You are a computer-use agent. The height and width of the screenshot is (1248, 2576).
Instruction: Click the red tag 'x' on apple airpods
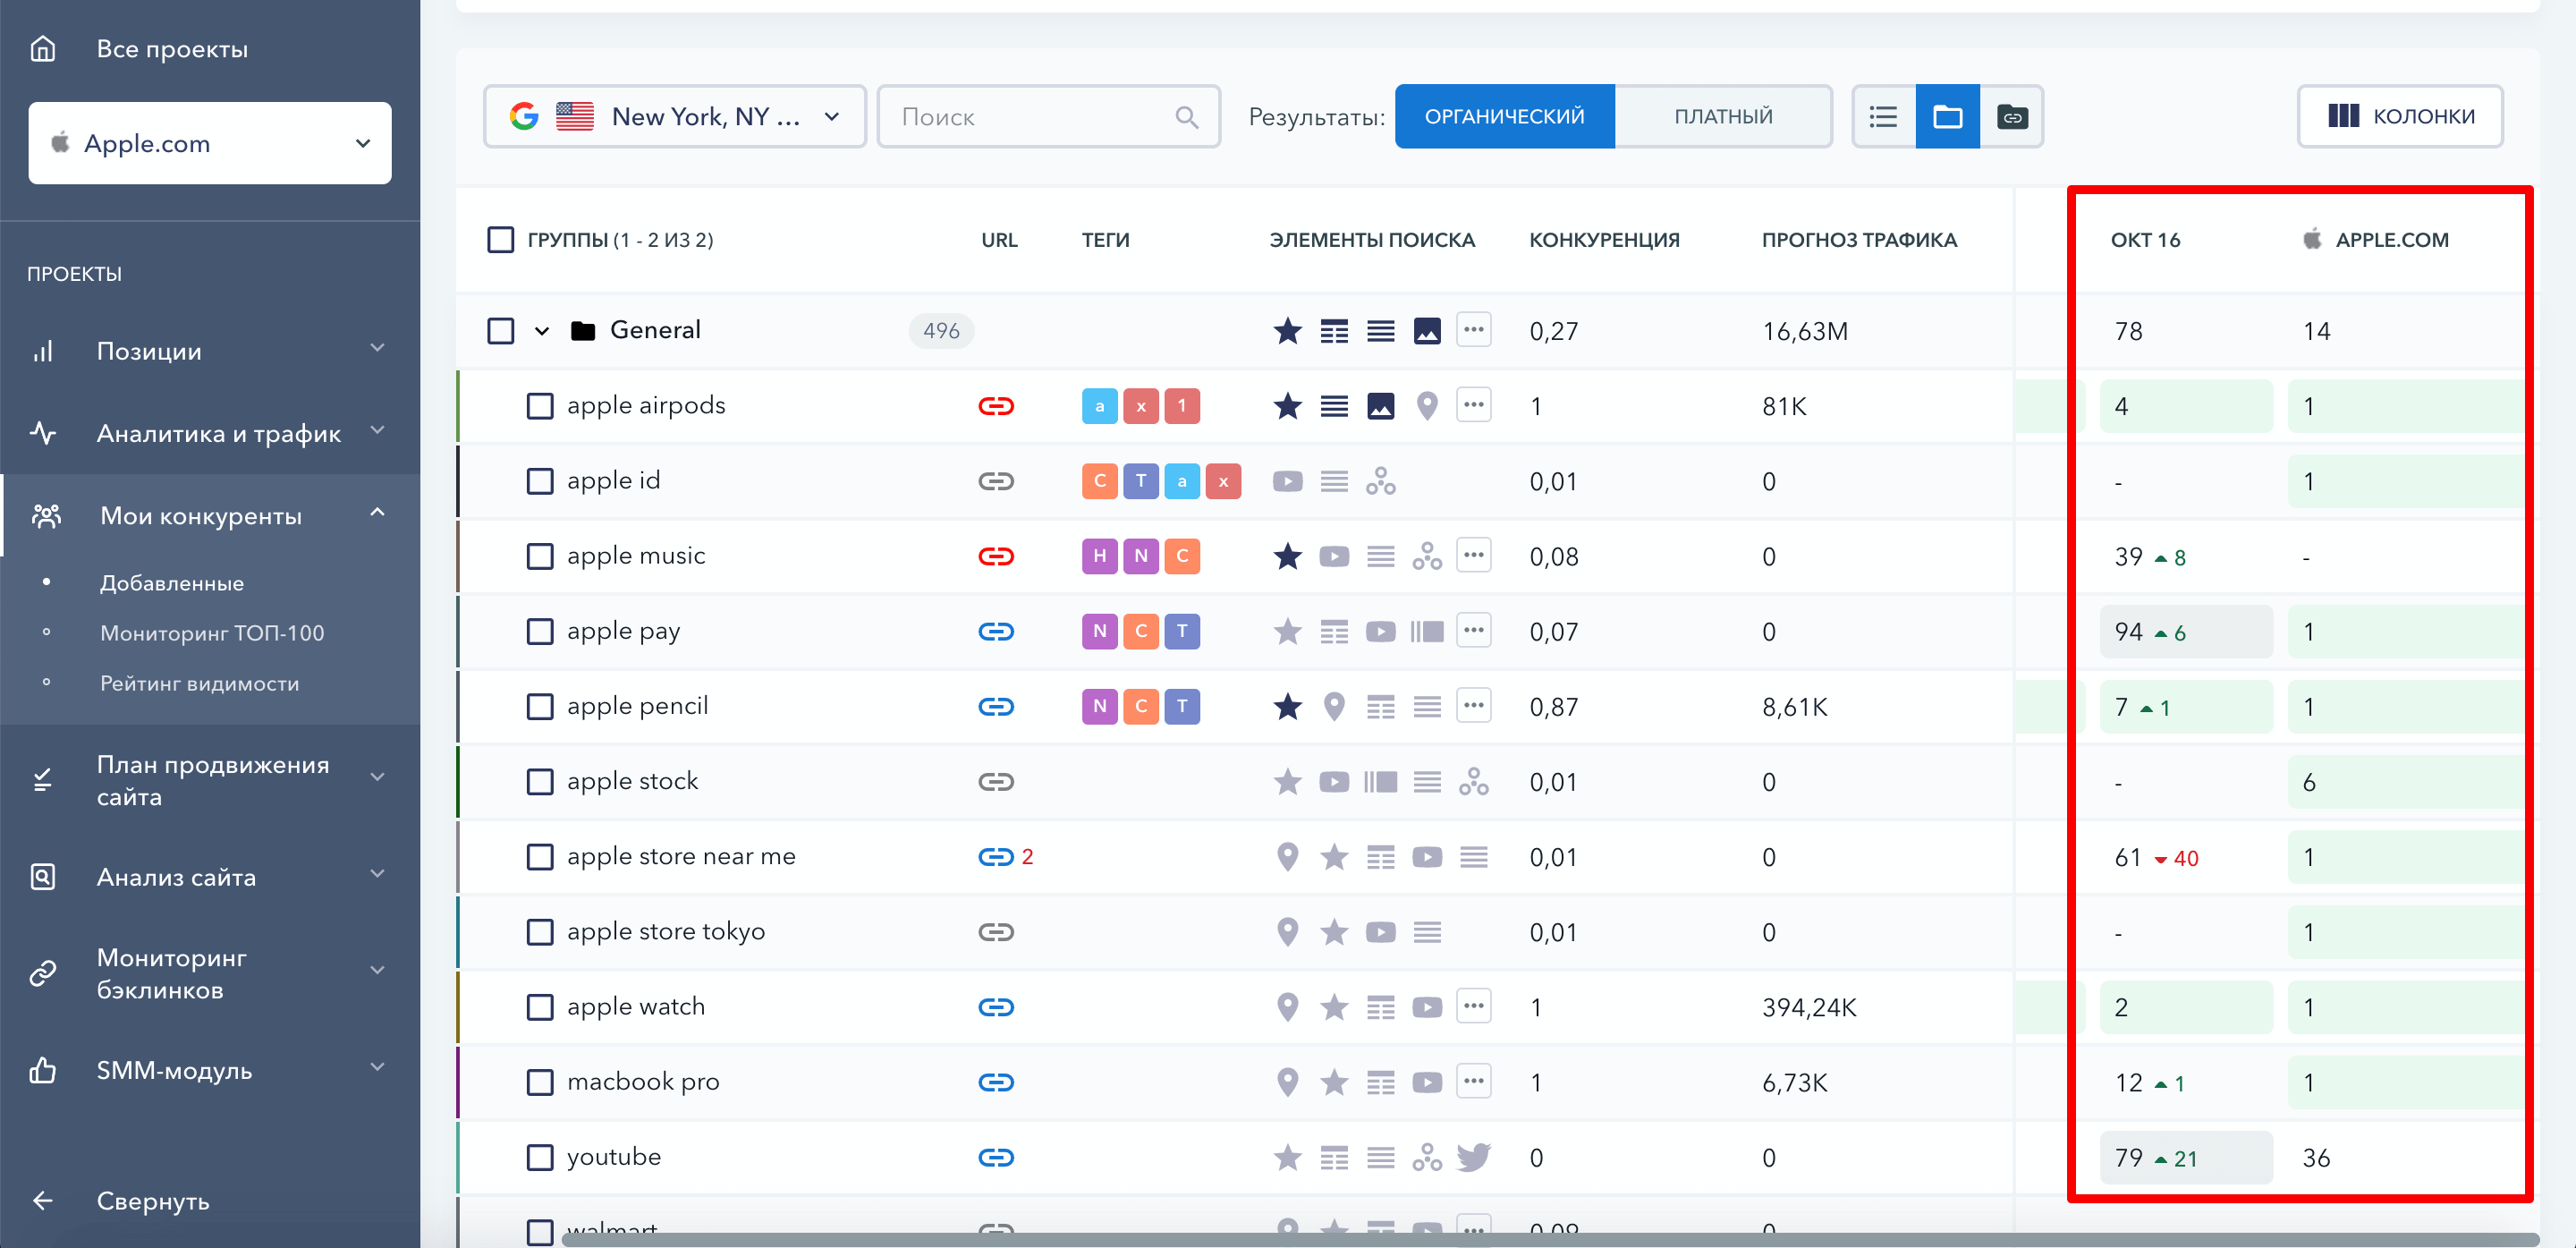[x=1140, y=406]
